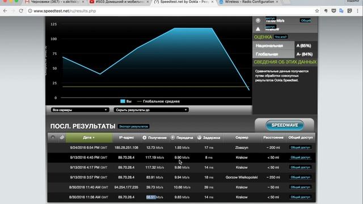Screen dimensions: 363x204
Task: Select the 117.19 Mb/s download value
Action: click(155, 158)
